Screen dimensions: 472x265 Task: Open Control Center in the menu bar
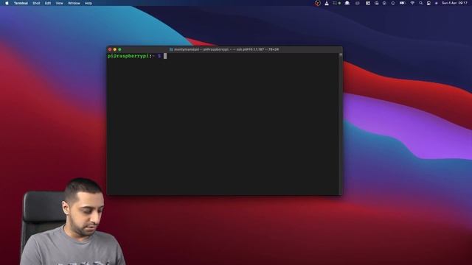click(x=428, y=3)
